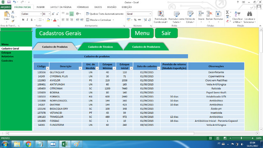Open the ARQUIVO tab
This screenshot has height=148, width=263.
(5, 7)
